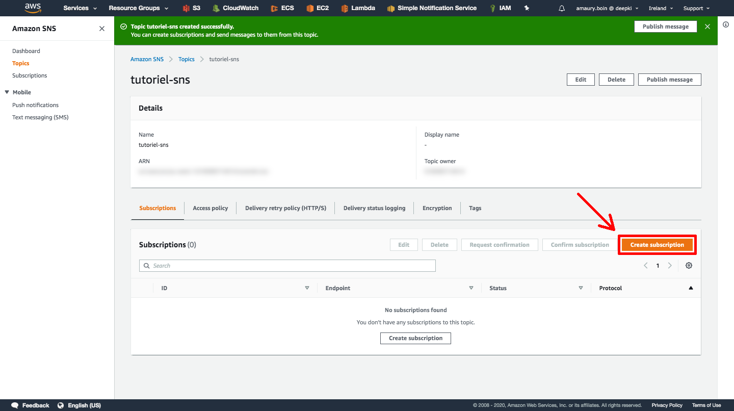
Task: Dismiss the green success banner
Action: tap(707, 27)
